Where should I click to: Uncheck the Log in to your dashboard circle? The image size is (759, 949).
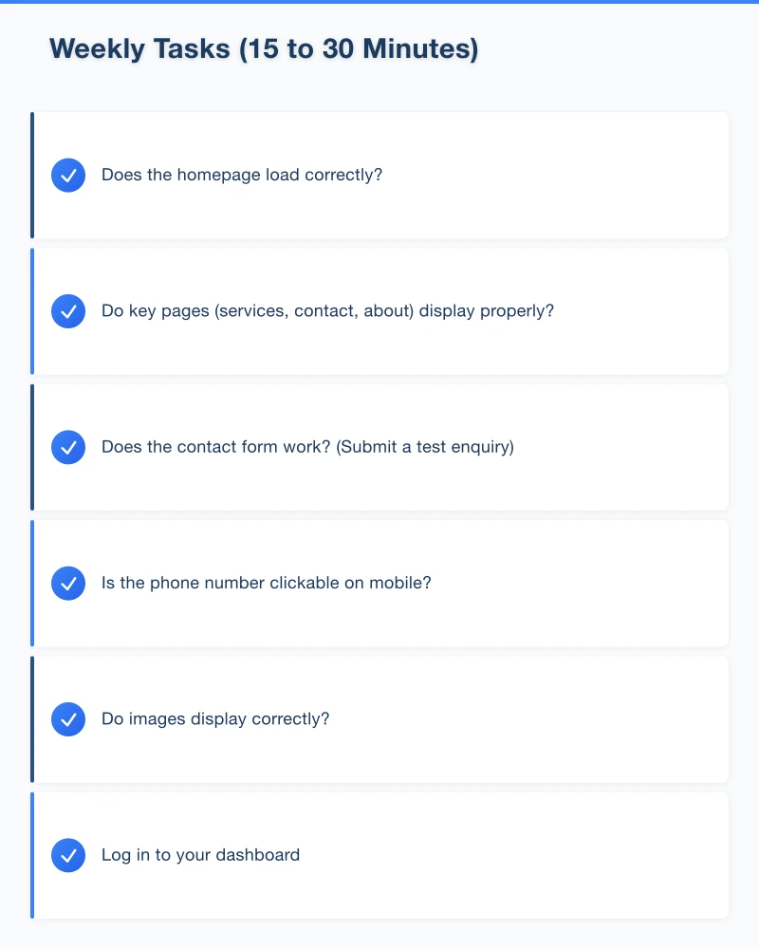point(68,855)
